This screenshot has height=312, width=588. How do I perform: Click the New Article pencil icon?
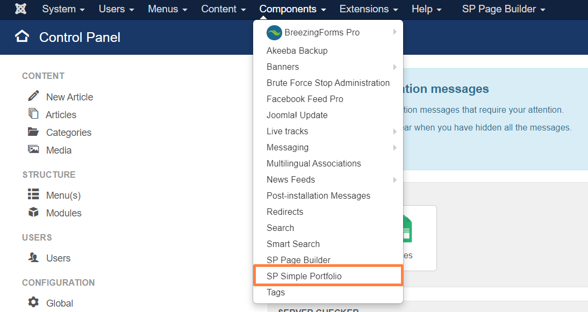pos(33,96)
